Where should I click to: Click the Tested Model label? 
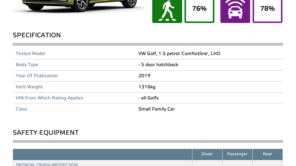[x=31, y=53]
